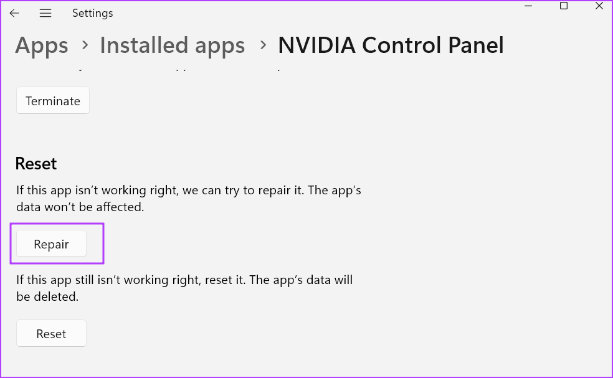The image size is (613, 378).
Task: Navigate to Installed apps breadcrumb
Action: click(173, 45)
